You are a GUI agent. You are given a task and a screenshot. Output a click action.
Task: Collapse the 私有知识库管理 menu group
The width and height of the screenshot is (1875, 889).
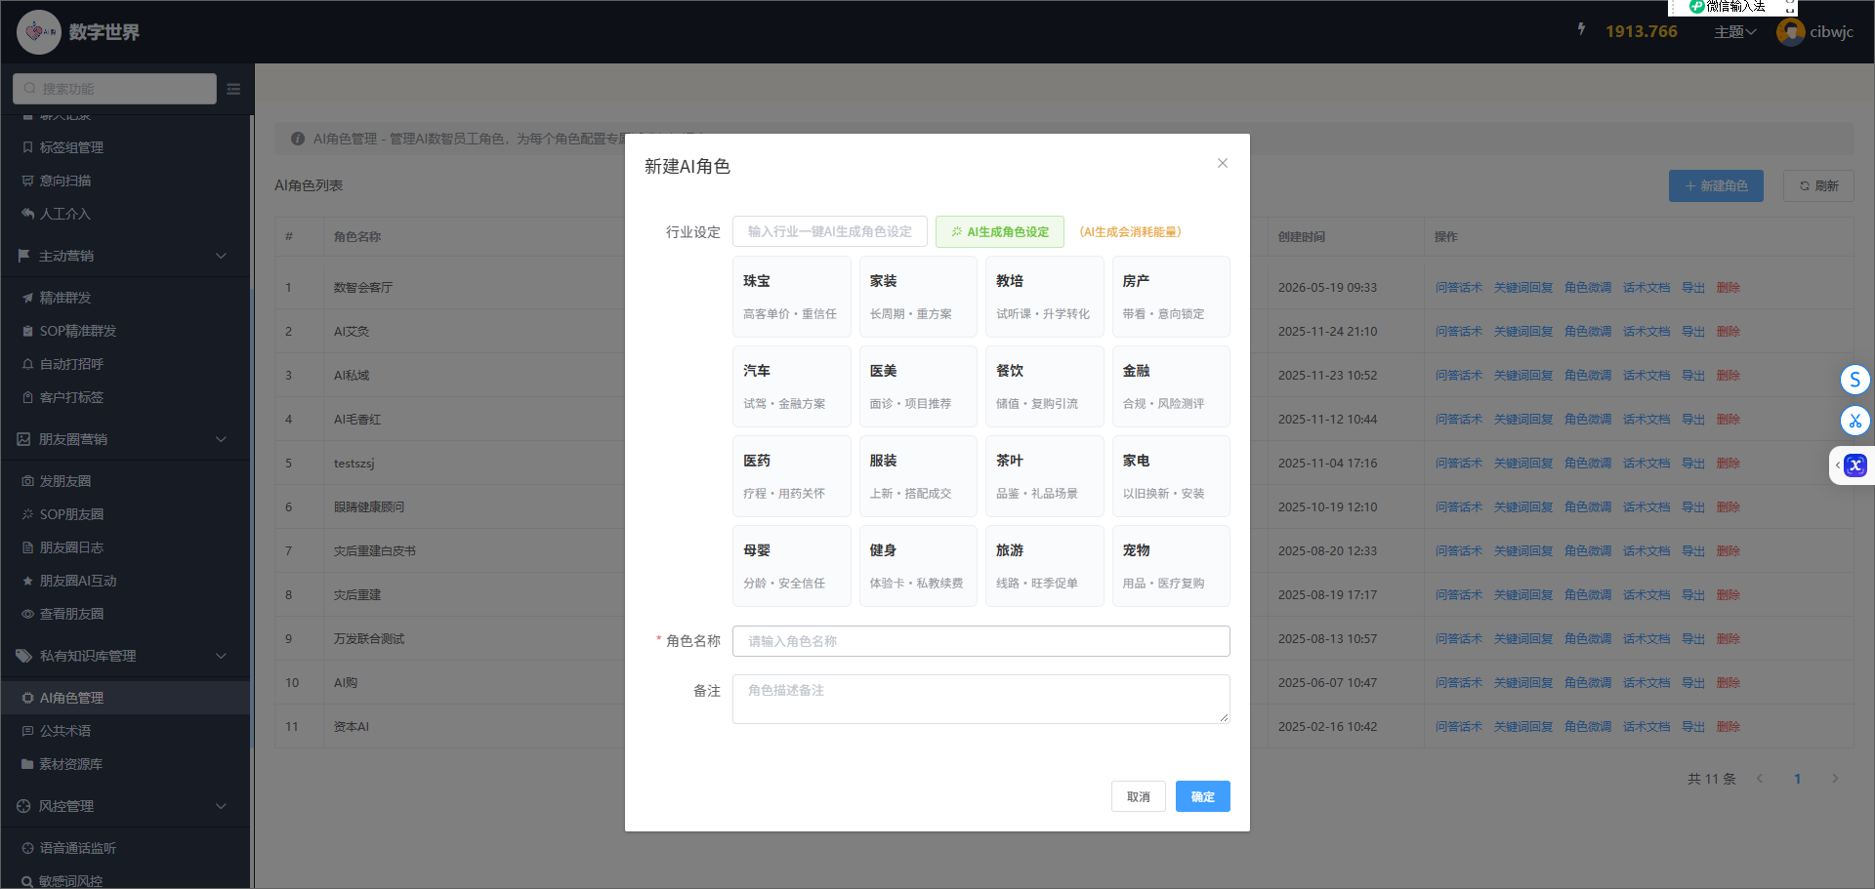click(x=125, y=656)
